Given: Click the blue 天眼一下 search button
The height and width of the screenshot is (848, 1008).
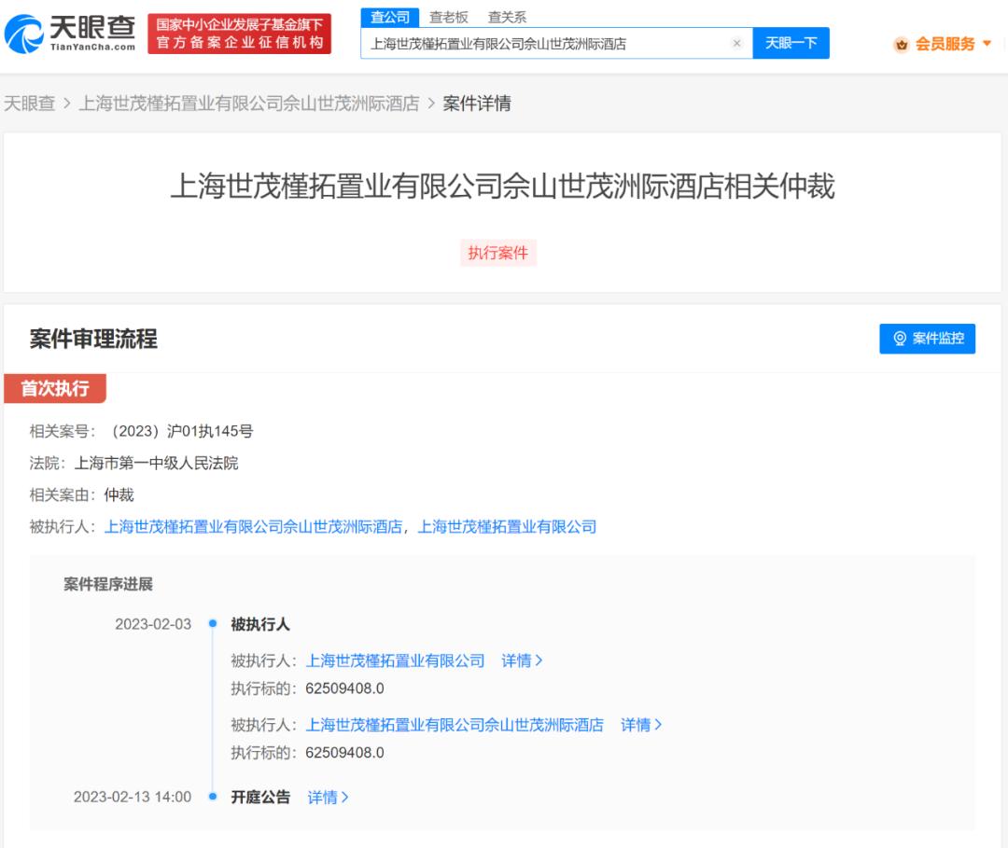Looking at the screenshot, I should tap(792, 43).
